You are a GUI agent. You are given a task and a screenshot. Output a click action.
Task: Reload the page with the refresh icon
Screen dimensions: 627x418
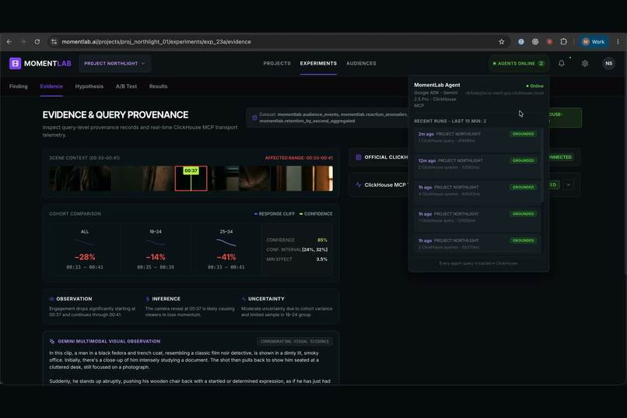pos(37,41)
